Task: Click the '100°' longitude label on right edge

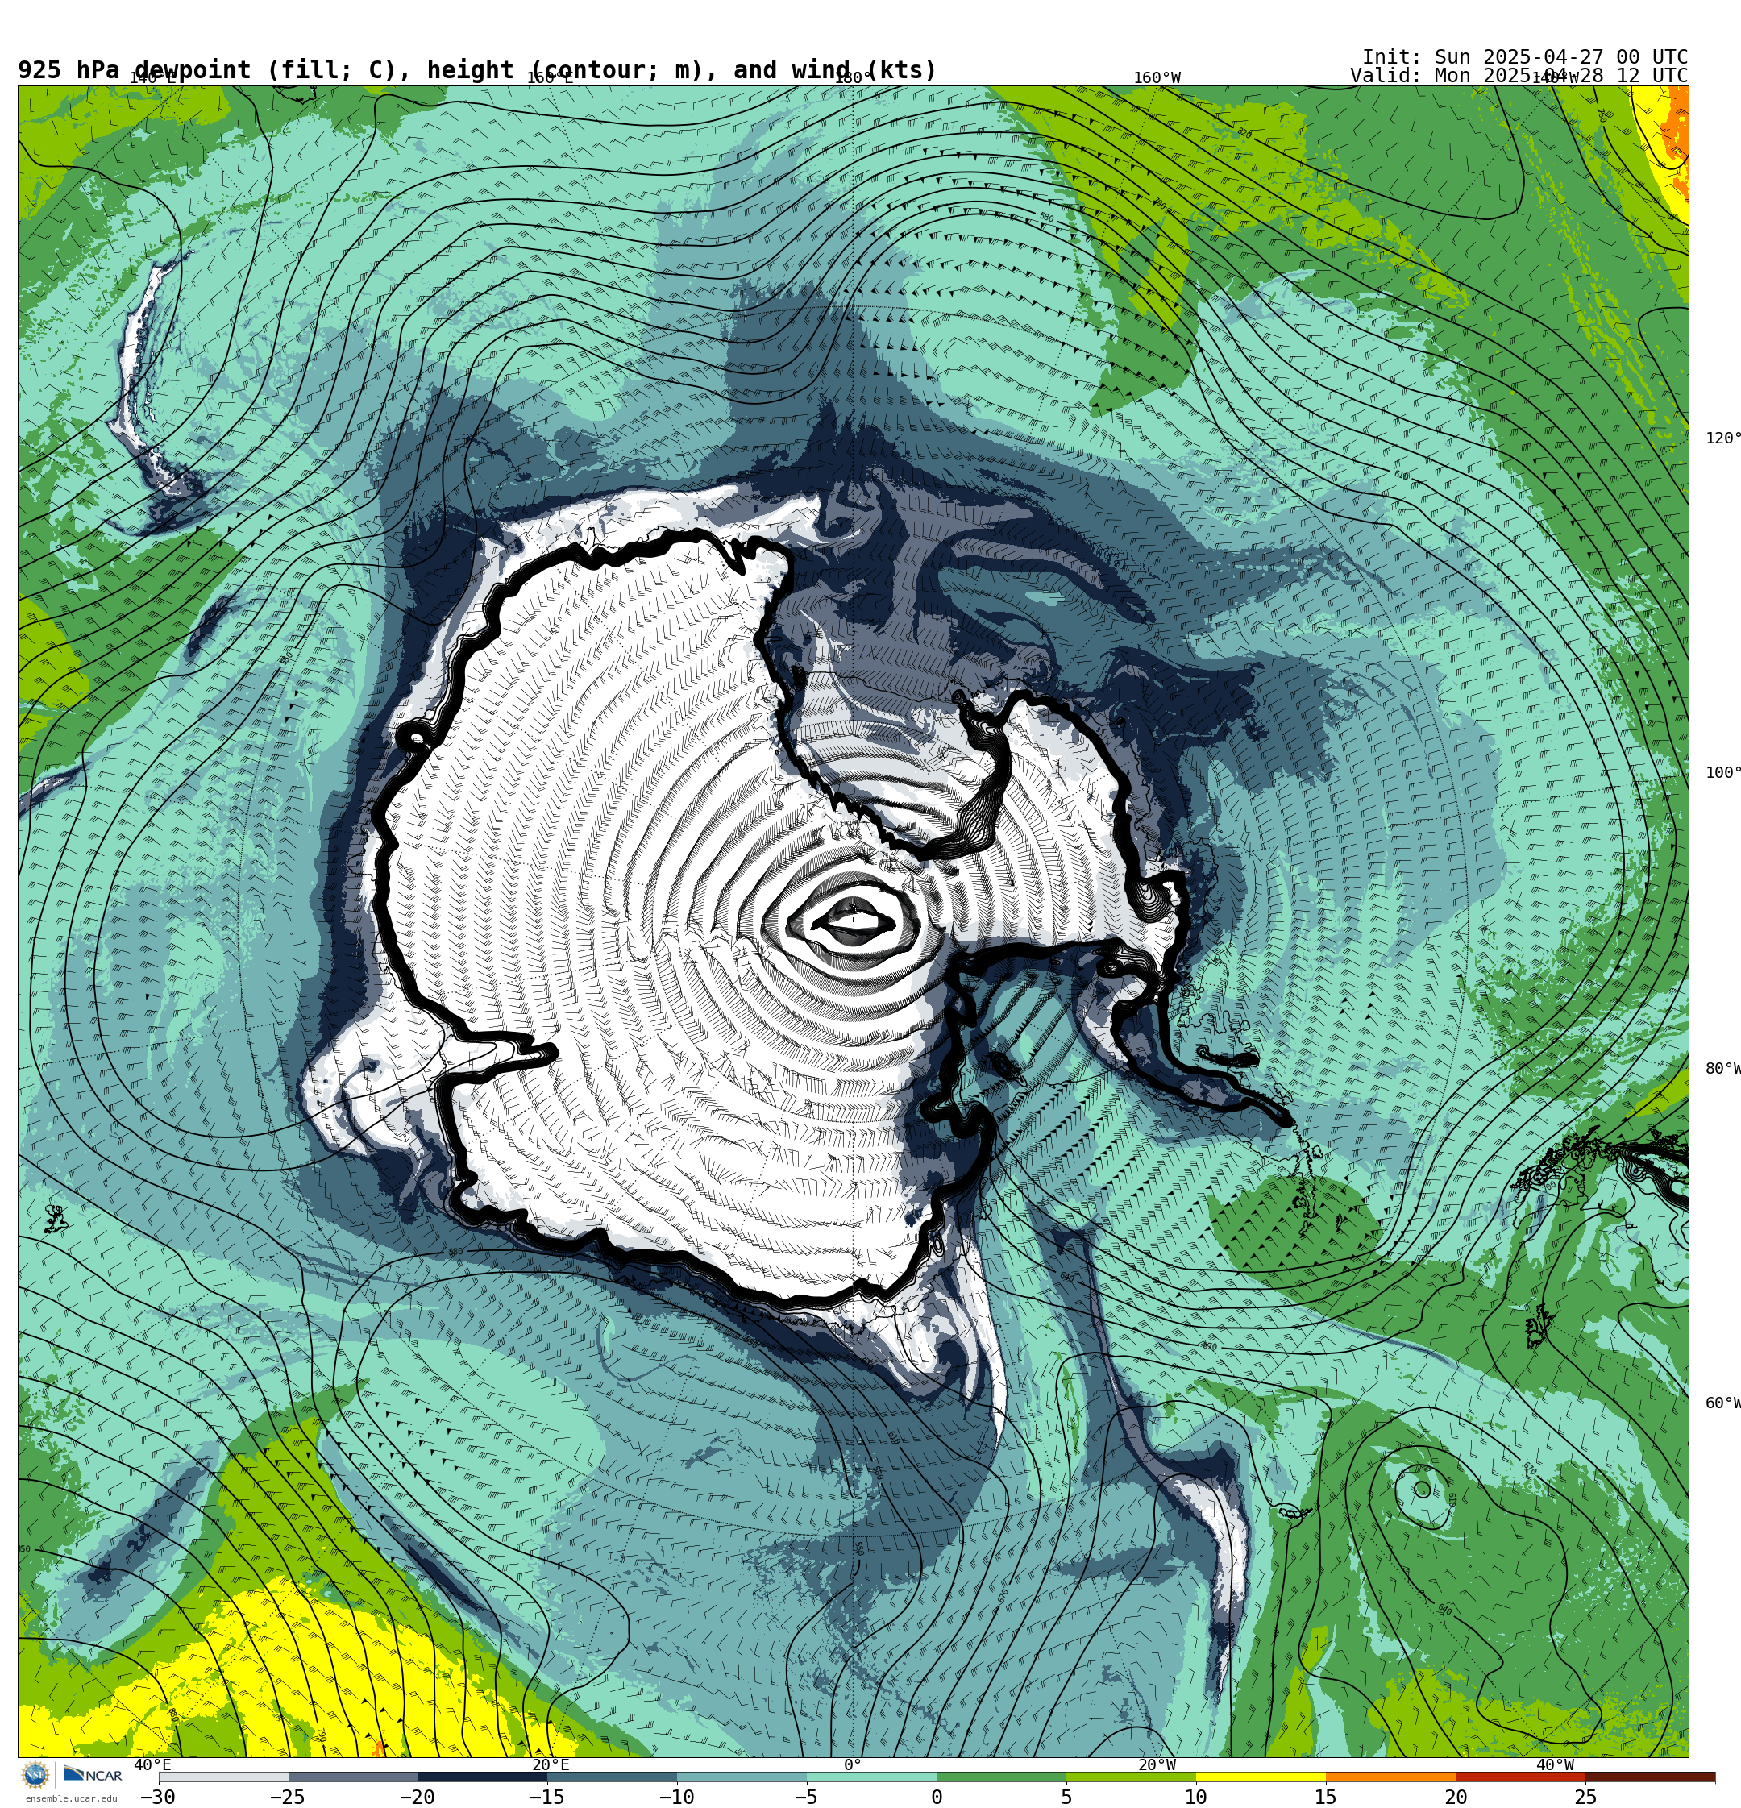Action: [x=1722, y=773]
